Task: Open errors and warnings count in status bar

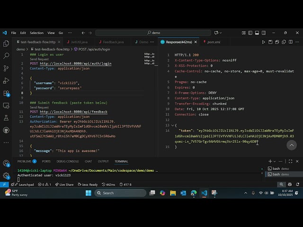Action: coord(45,184)
